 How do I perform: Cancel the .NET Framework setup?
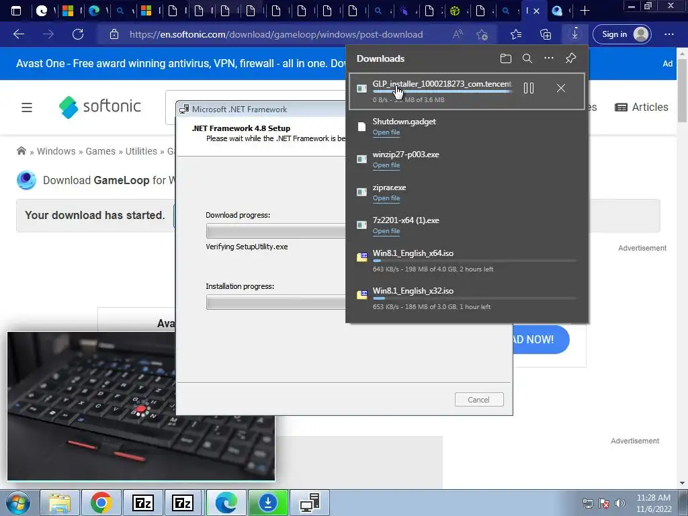pos(478,400)
